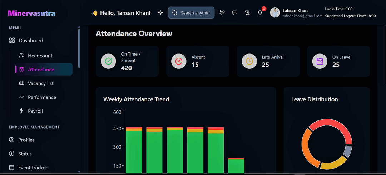Click the Event tracker calendar icon
386x175 pixels.
11,168
